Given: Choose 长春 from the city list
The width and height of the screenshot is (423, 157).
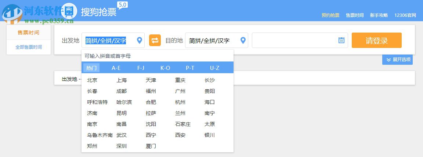Looking at the screenshot, I should tap(92, 91).
